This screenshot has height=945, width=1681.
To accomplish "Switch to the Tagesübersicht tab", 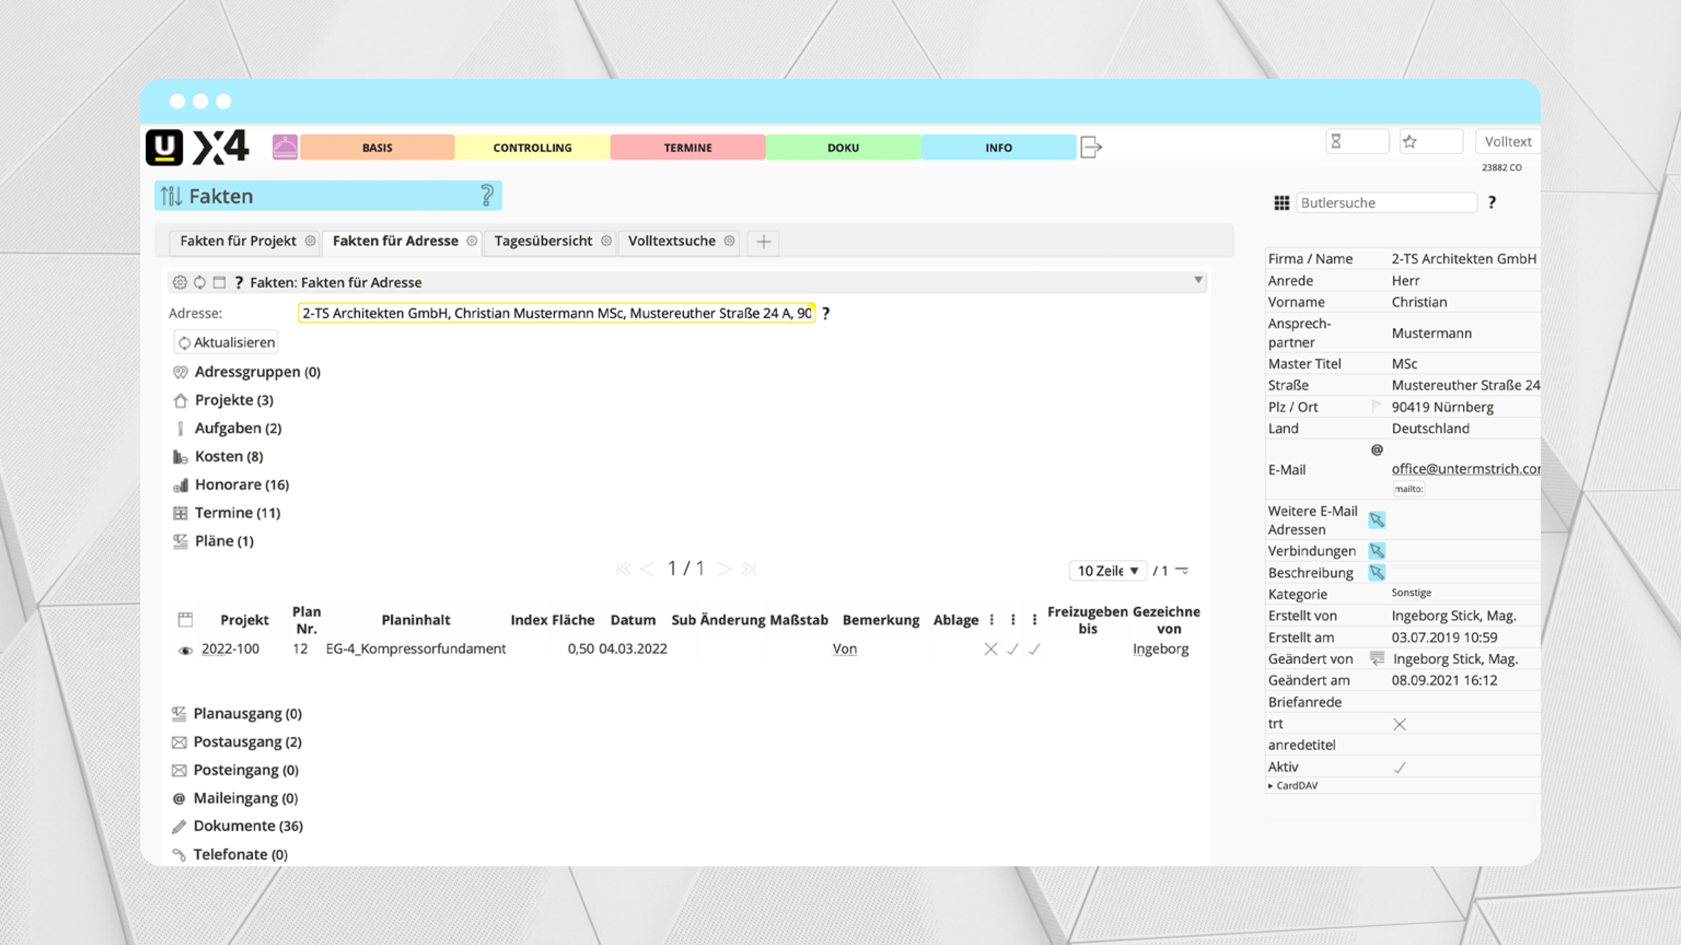I will point(542,241).
